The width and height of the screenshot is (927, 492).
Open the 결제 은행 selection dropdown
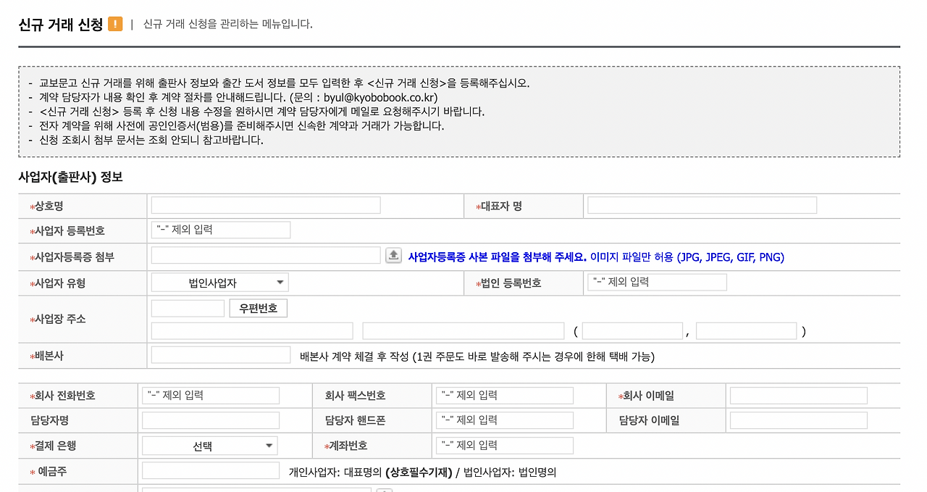[209, 445]
